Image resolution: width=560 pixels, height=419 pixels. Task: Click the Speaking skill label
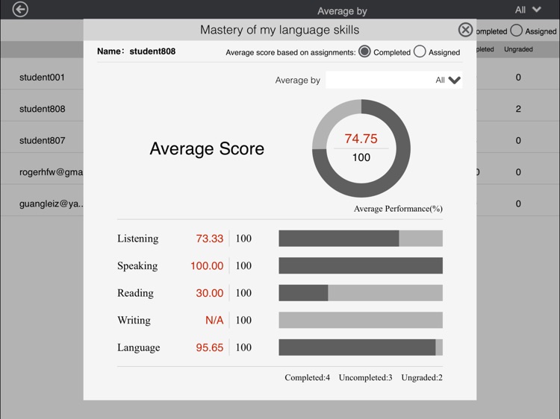(137, 265)
